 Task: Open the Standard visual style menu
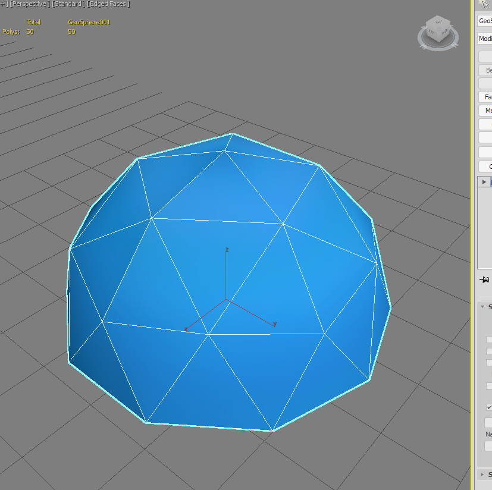67,4
